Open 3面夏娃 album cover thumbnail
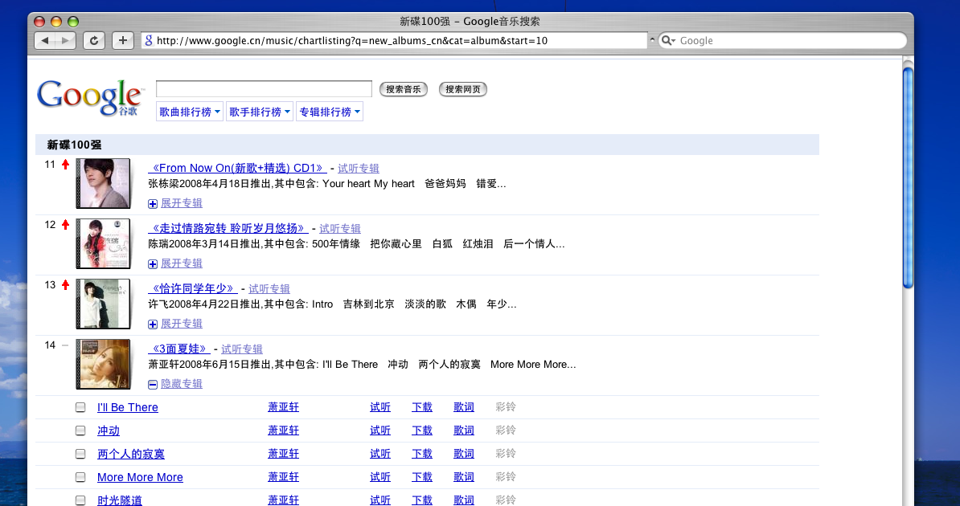The width and height of the screenshot is (960, 506). [x=103, y=364]
